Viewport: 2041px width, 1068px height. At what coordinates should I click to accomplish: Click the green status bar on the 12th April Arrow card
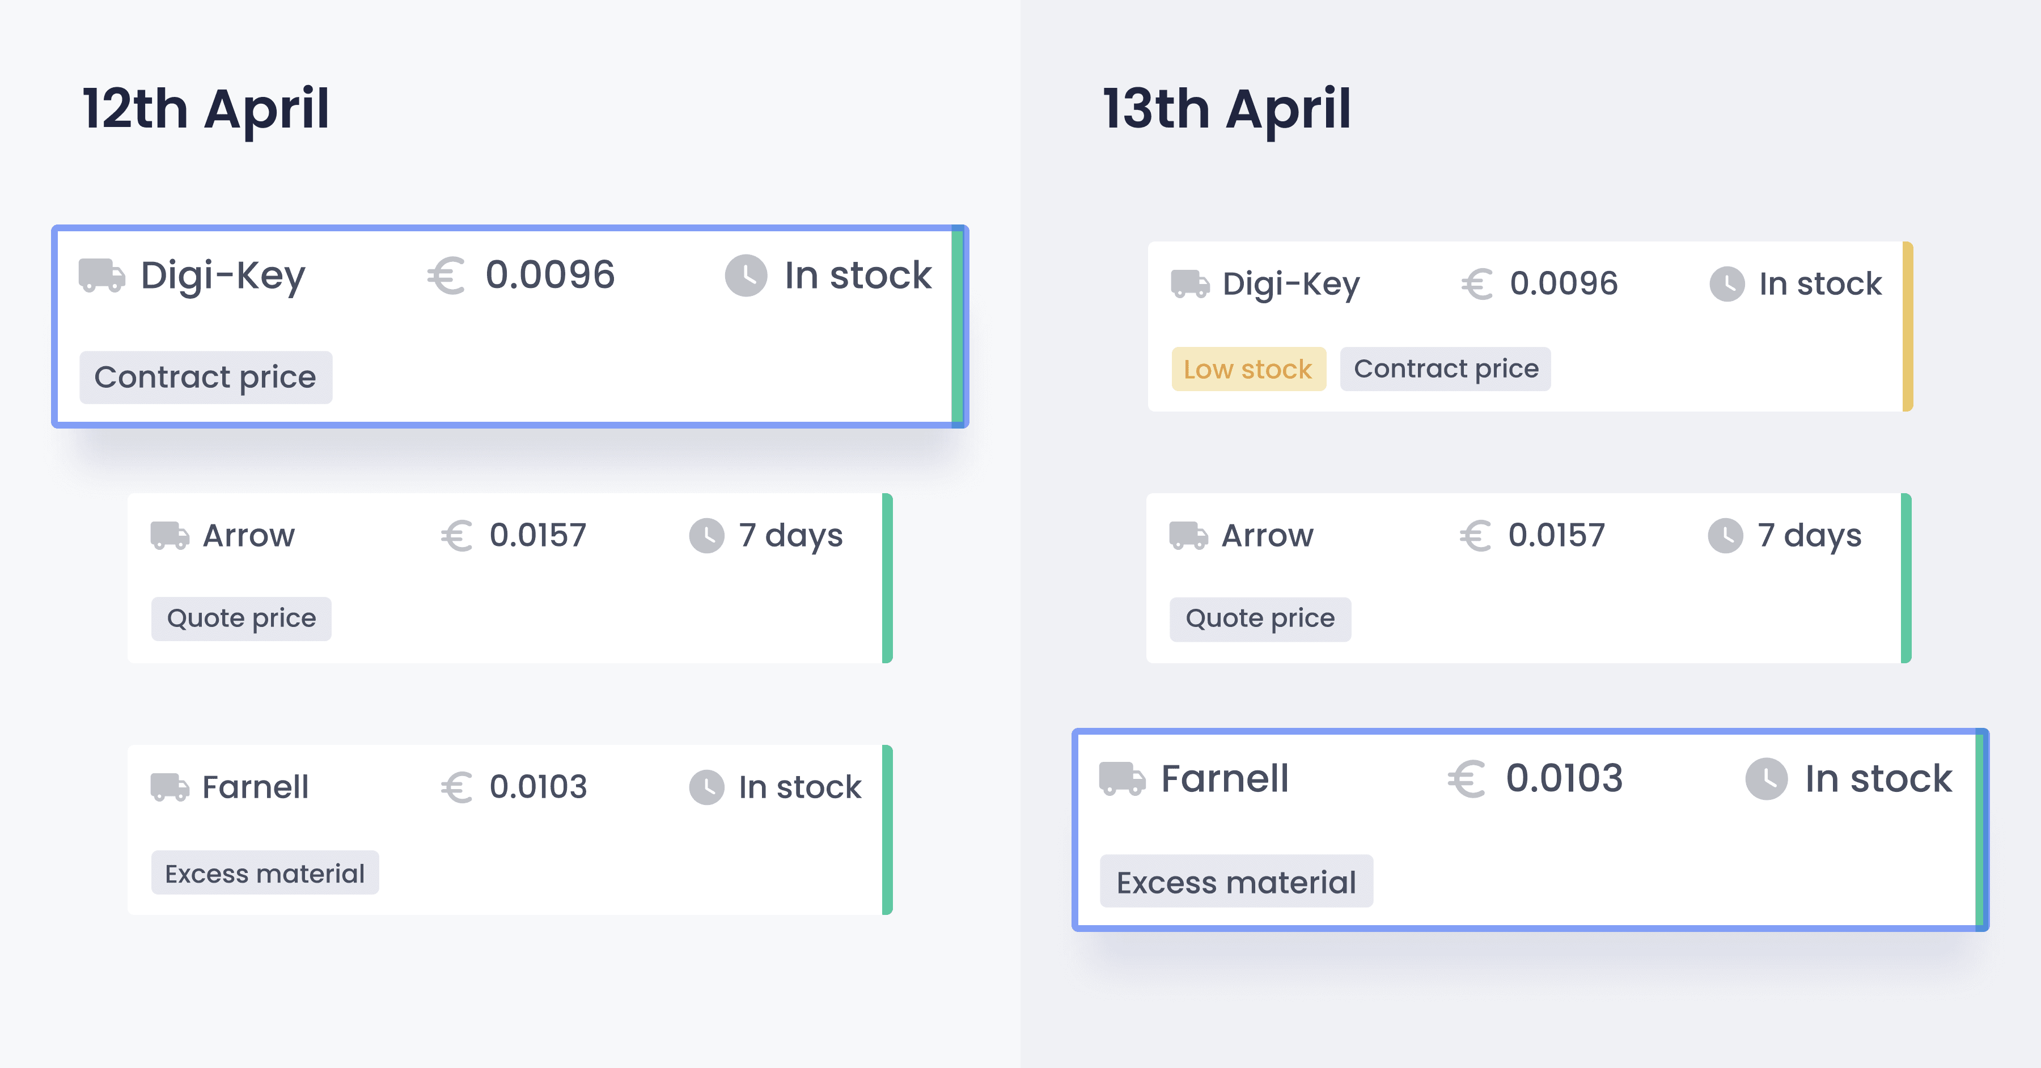point(887,578)
